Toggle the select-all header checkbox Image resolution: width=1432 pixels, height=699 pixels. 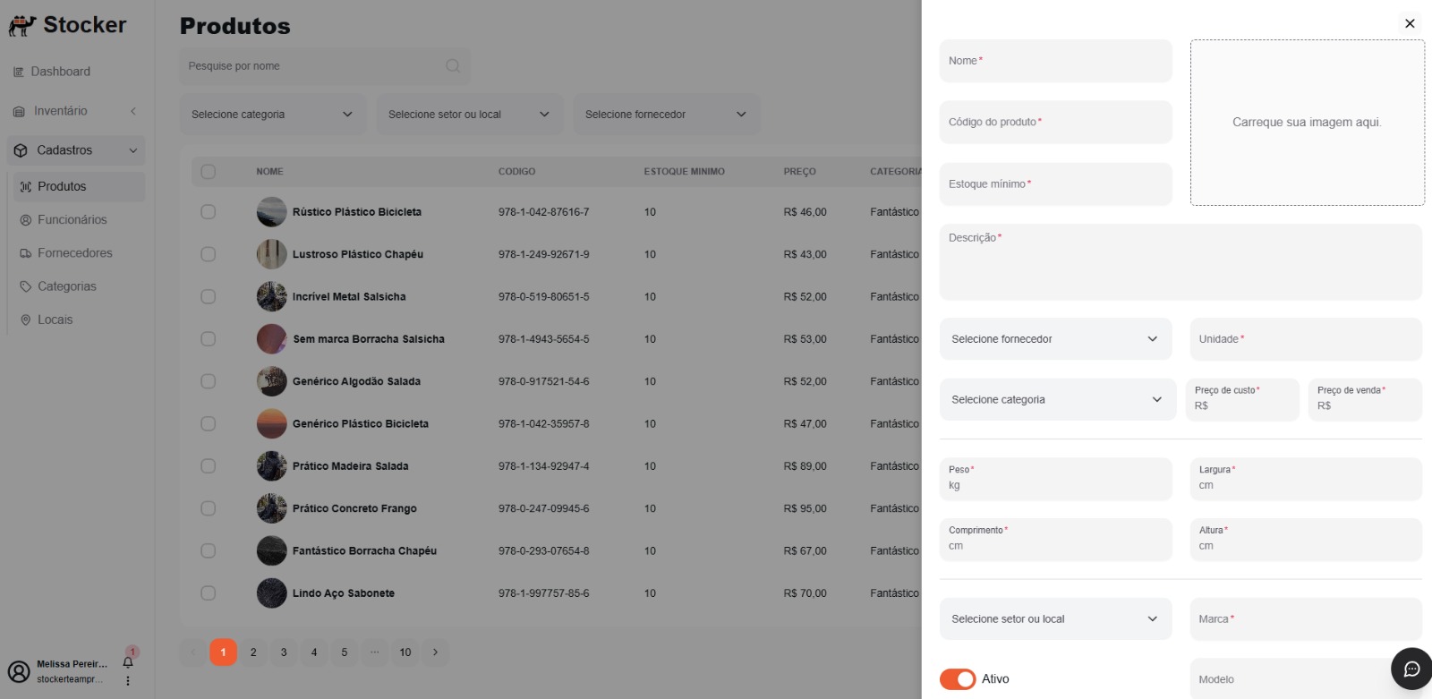pyautogui.click(x=209, y=172)
